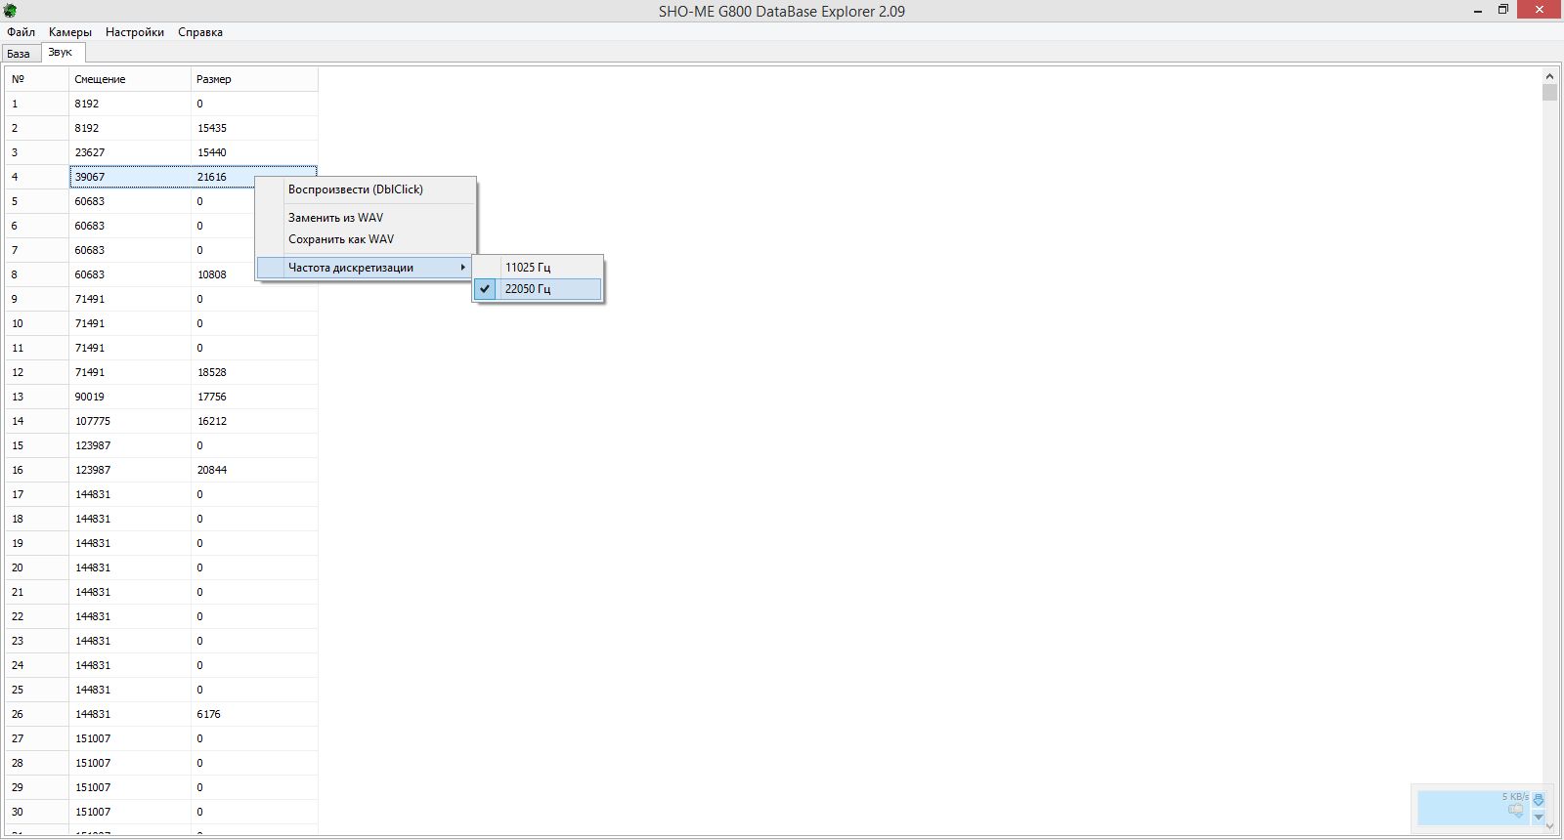Image resolution: width=1564 pixels, height=840 pixels.
Task: Click offset 144831 in row 20
Action: pos(93,567)
